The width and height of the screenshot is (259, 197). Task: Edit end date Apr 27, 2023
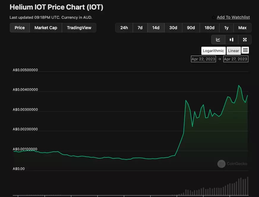(x=236, y=59)
